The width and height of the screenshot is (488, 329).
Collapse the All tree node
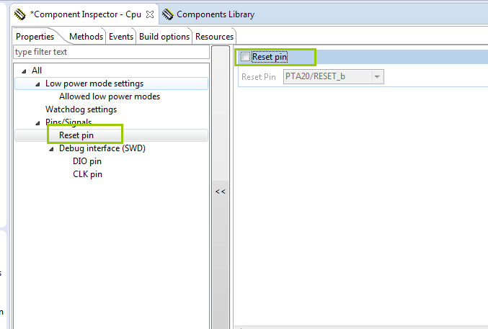pos(24,71)
